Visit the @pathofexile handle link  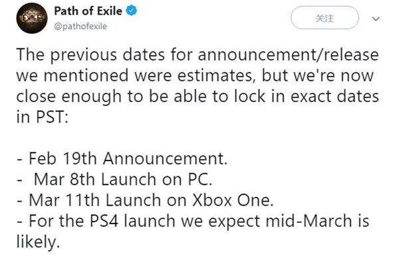coord(80,27)
